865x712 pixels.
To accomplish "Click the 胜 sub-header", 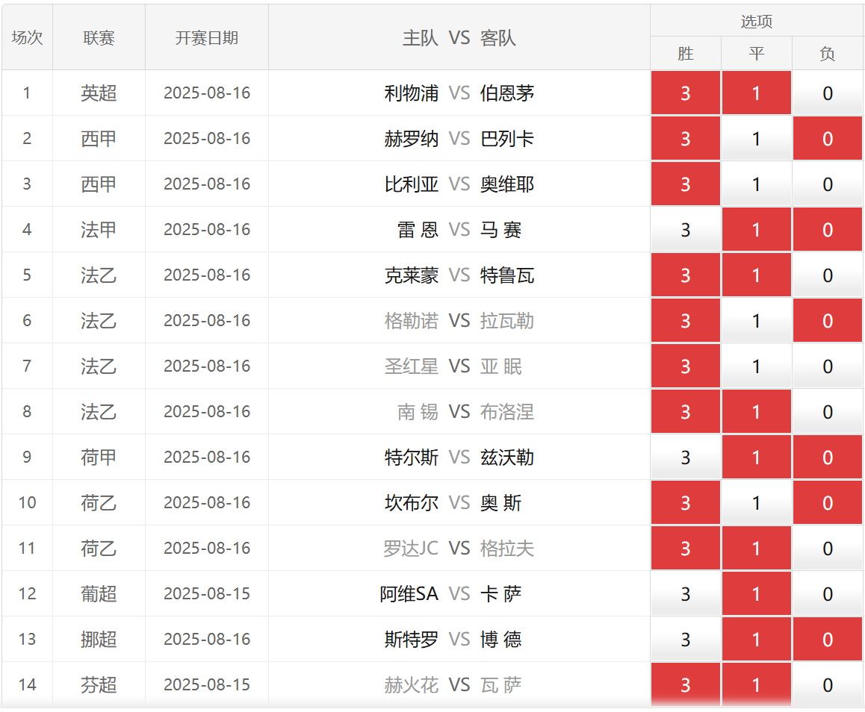I will pos(685,54).
